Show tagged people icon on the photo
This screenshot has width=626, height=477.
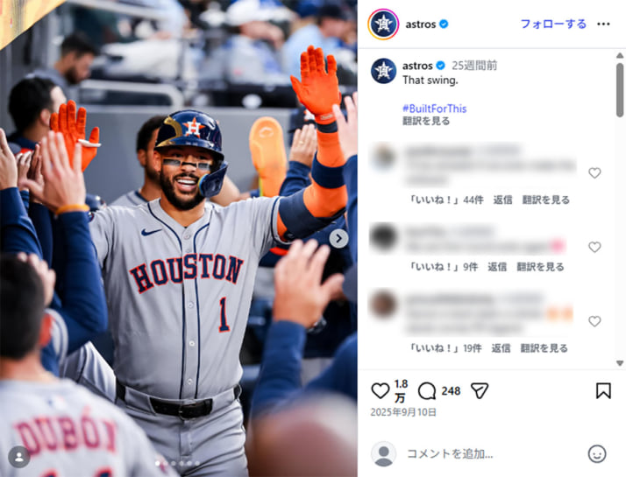click(x=18, y=457)
